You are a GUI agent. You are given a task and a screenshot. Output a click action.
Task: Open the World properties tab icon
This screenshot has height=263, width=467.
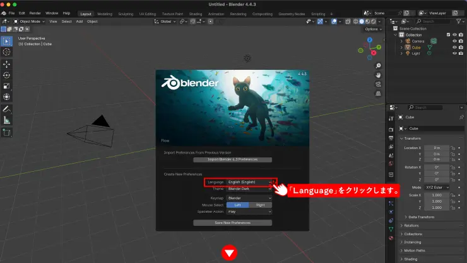pos(391,164)
